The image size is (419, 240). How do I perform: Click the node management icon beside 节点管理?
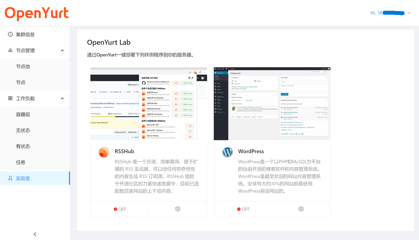pyautogui.click(x=10, y=50)
